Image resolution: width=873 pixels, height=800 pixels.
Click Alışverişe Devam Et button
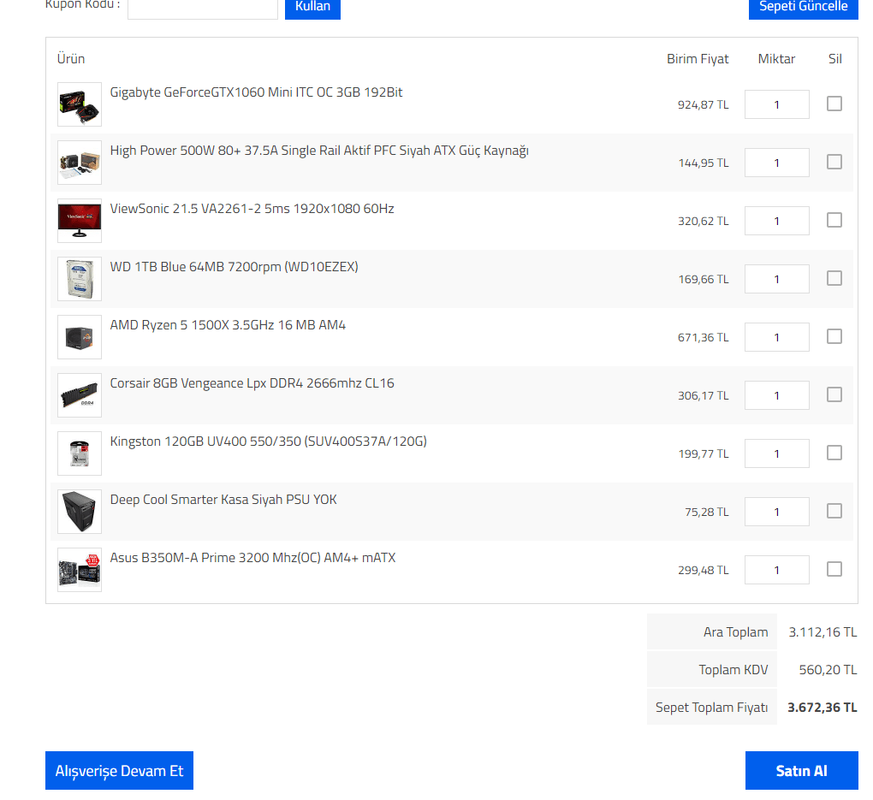coord(119,771)
